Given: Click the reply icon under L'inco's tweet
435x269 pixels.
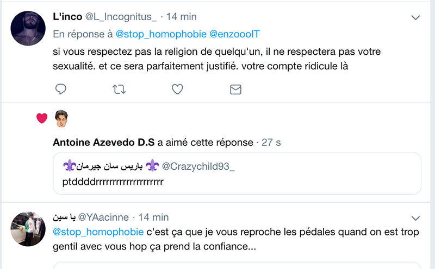Looking at the screenshot, I should (x=61, y=89).
